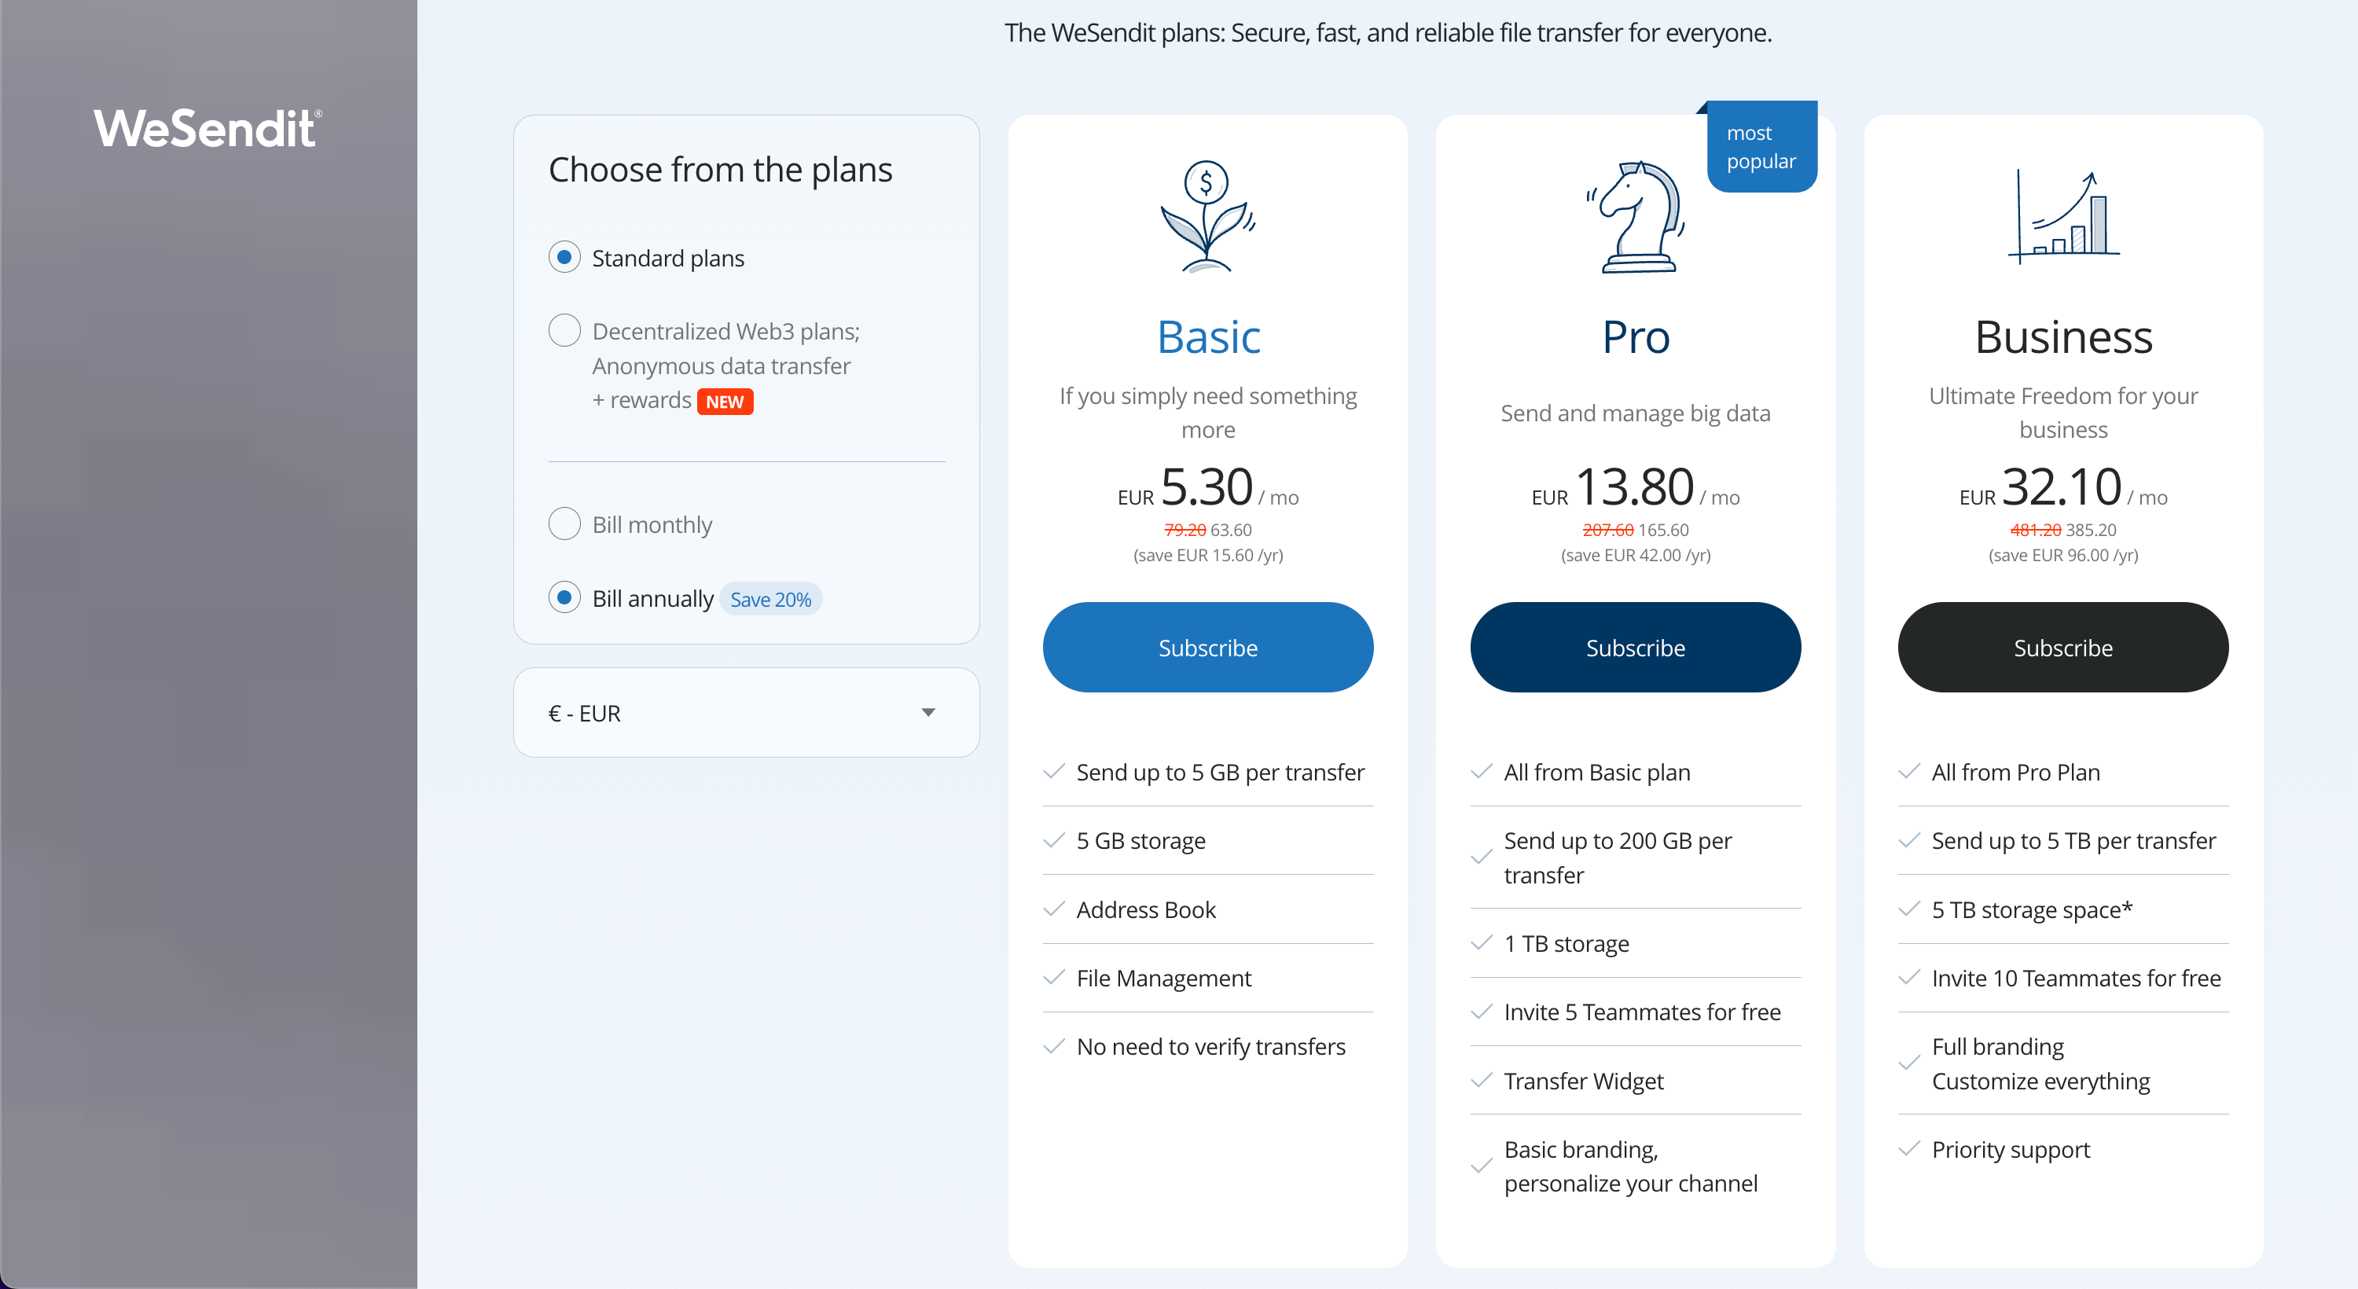This screenshot has width=2358, height=1289.
Task: Click the WeSendit logo
Action: point(207,128)
